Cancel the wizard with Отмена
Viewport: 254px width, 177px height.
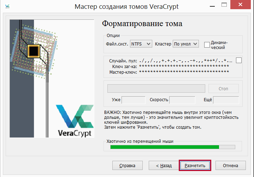(x=230, y=165)
